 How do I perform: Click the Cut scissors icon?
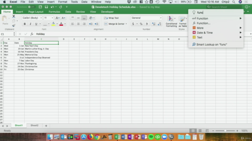pyautogui.click(x=14, y=16)
